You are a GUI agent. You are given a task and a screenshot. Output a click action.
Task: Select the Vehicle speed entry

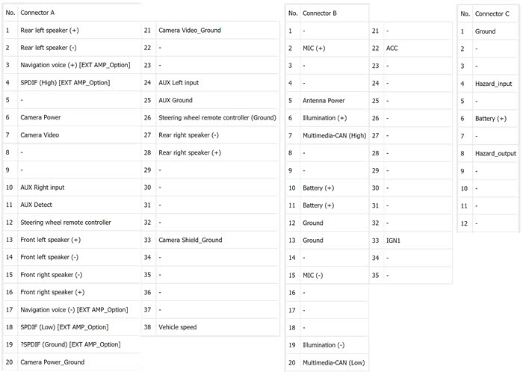click(x=178, y=327)
